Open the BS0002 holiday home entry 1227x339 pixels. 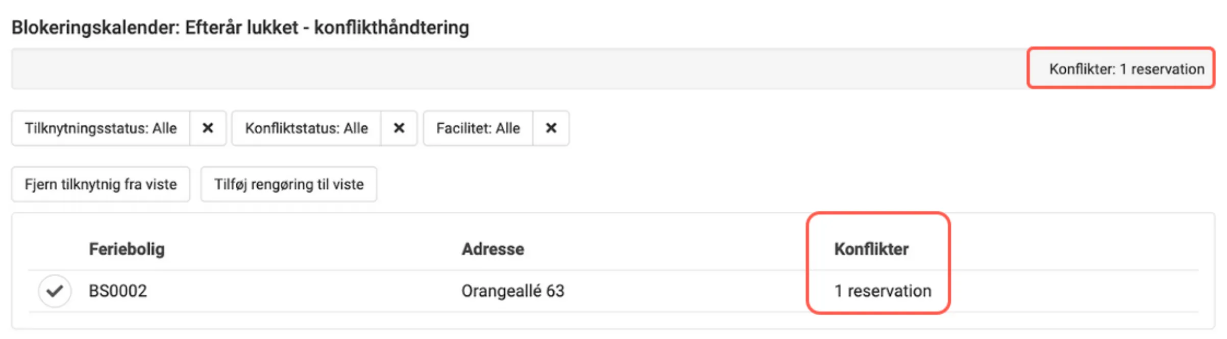coord(118,291)
